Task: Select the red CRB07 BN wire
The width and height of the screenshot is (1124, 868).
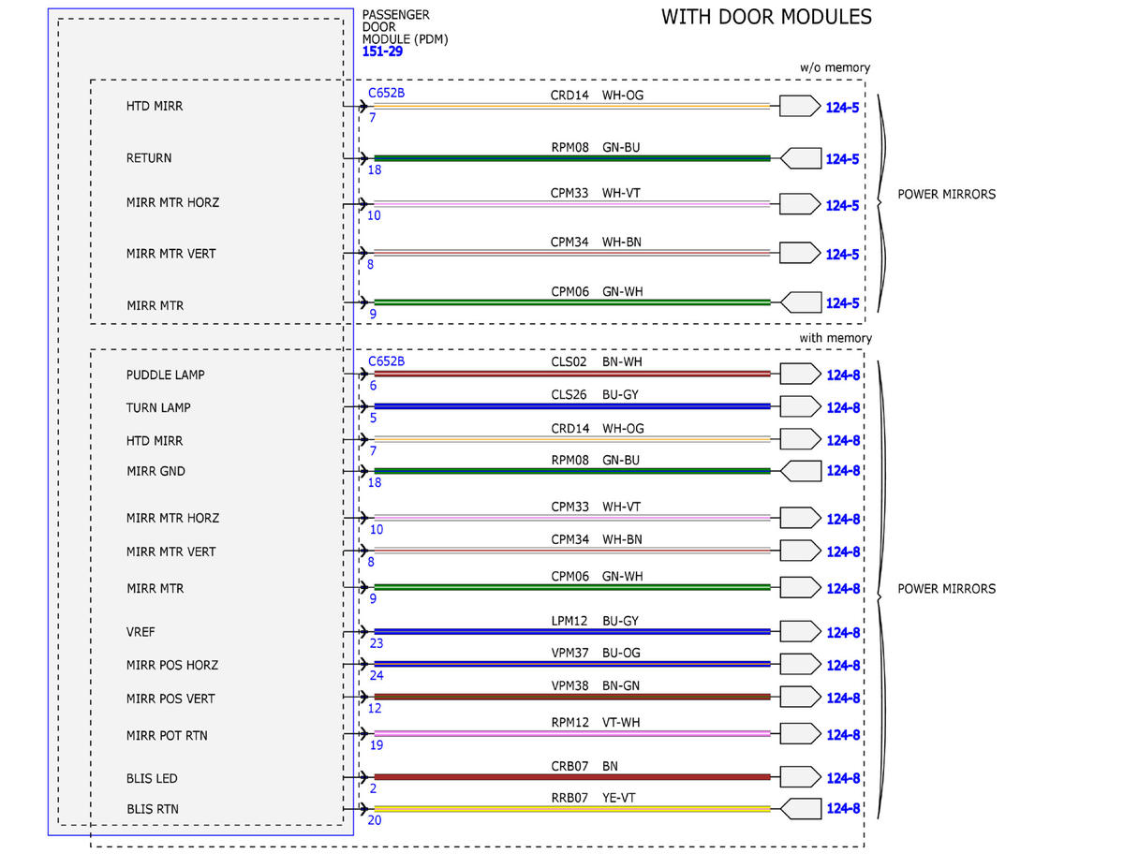Action: click(572, 777)
